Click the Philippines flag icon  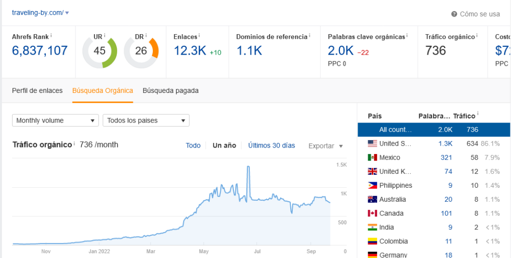pyautogui.click(x=372, y=186)
